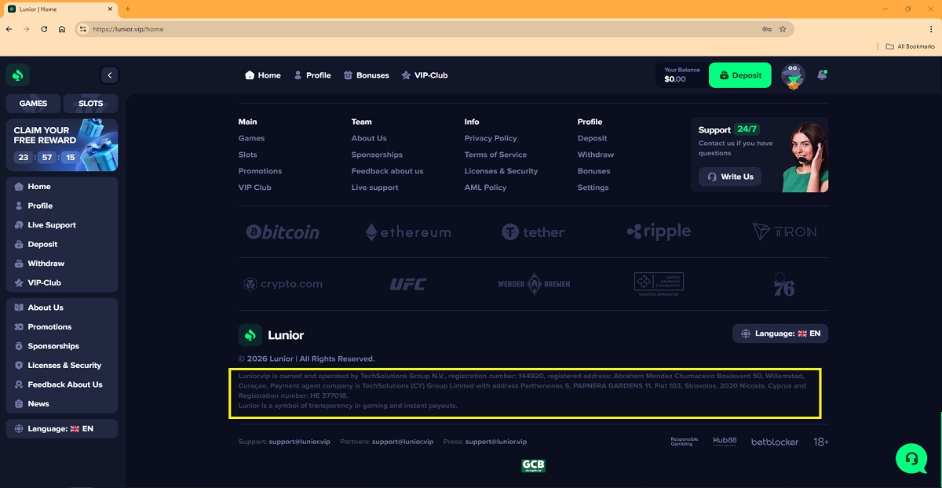The image size is (942, 488).
Task: Click the user avatar in header
Action: pyautogui.click(x=793, y=76)
